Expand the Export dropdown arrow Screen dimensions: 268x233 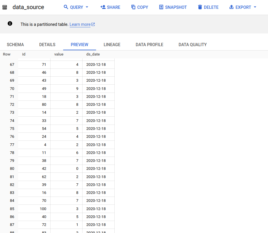tap(255, 7)
